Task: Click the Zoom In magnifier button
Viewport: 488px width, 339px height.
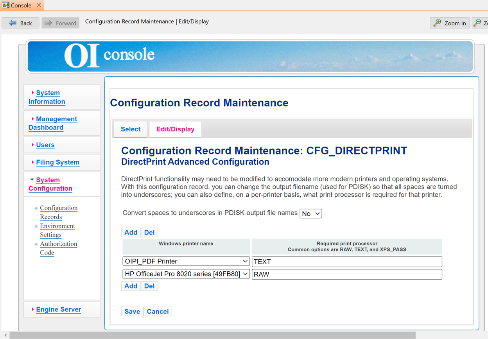Action: coord(450,23)
